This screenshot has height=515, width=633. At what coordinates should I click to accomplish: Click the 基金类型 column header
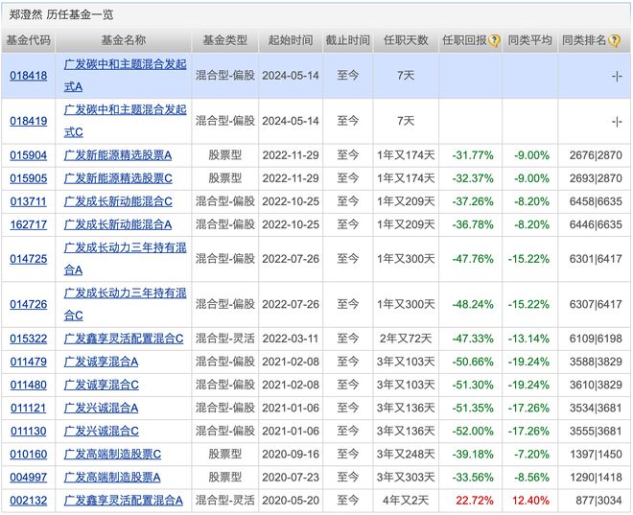(x=224, y=40)
